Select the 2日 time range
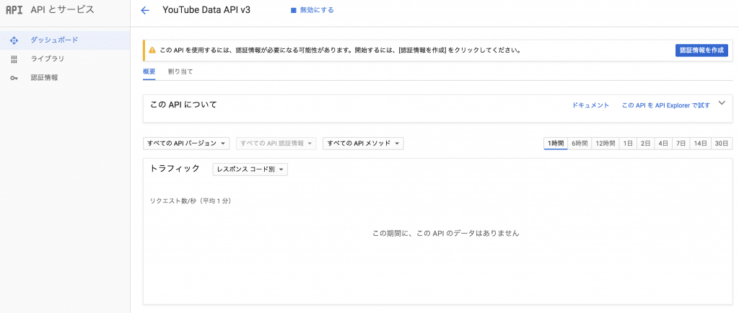The image size is (739, 313). (645, 144)
